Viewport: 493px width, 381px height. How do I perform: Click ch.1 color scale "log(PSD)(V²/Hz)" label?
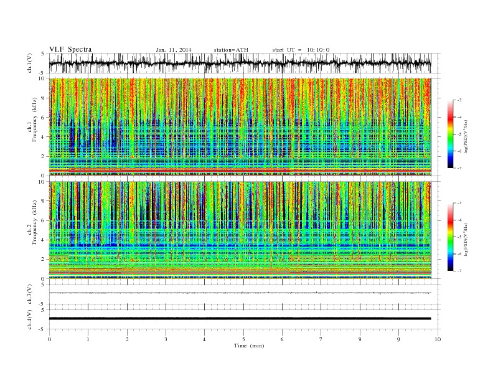466,136
